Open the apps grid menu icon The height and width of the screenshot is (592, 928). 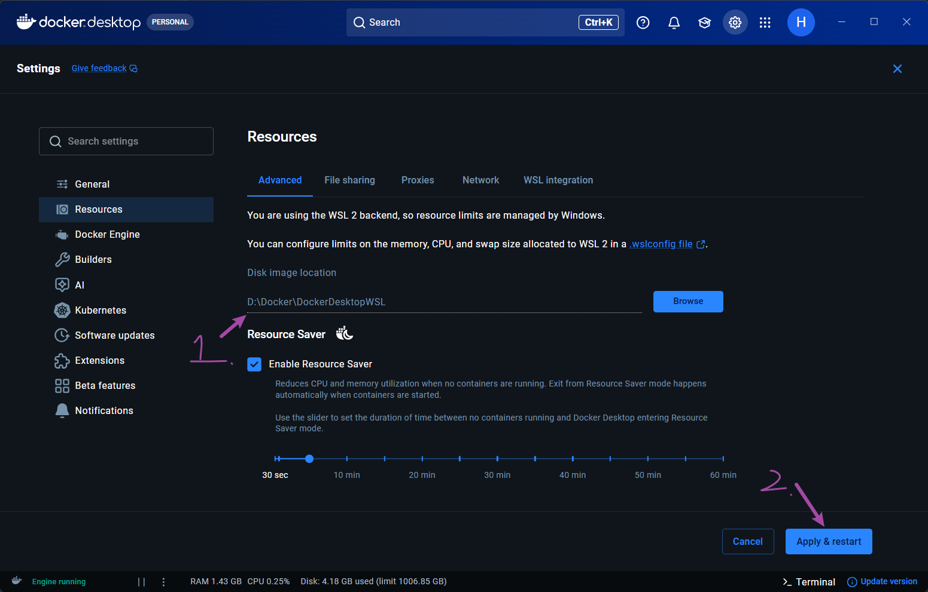click(x=765, y=23)
